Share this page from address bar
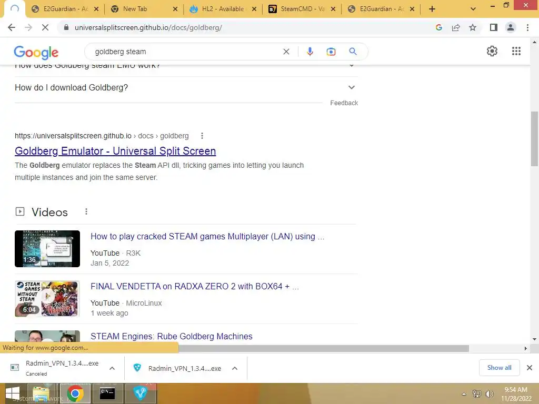This screenshot has width=539, height=404. 456,27
